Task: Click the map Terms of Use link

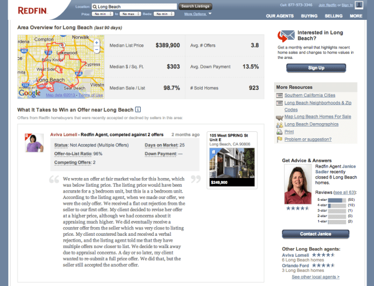Action: [x=91, y=95]
